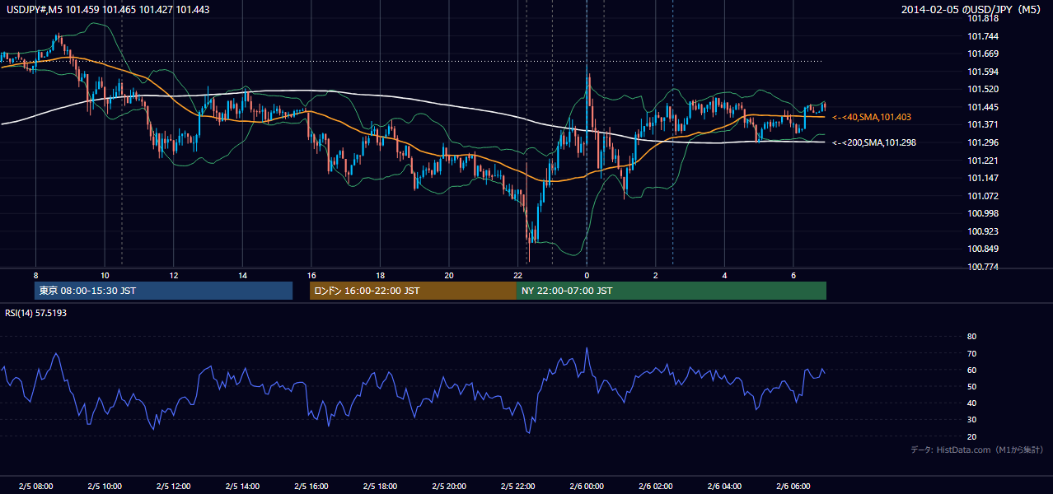Image resolution: width=1053 pixels, height=494 pixels.
Task: Click the ロンドン 16:00-22:00 JST session bar
Action: 413,291
